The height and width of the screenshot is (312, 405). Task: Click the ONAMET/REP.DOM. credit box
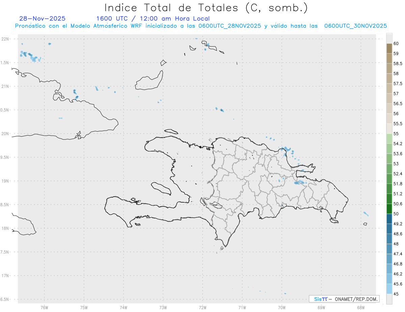344,299
